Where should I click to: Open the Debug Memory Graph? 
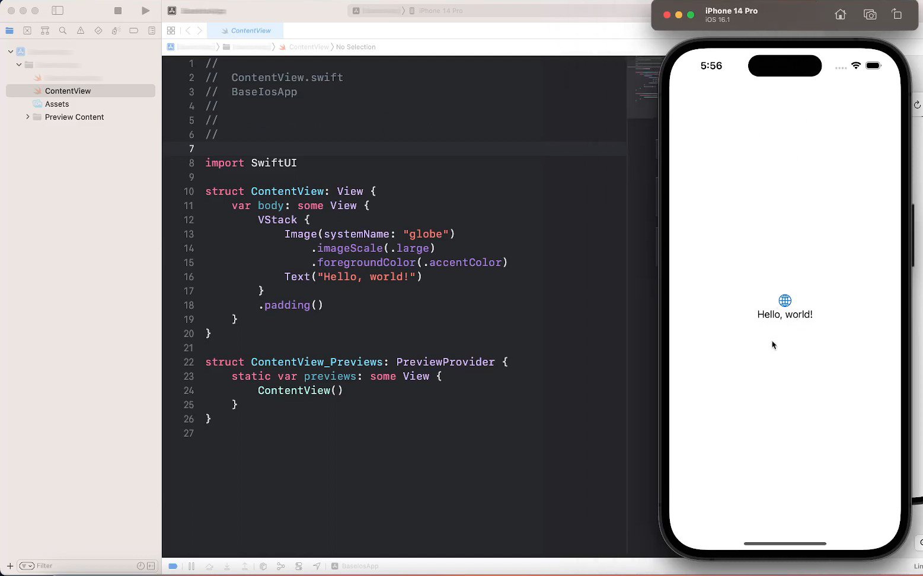pyautogui.click(x=281, y=567)
